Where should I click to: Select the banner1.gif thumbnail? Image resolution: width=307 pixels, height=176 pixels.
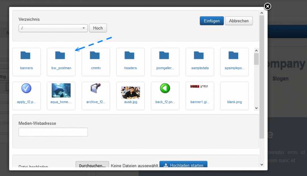pos(199,87)
